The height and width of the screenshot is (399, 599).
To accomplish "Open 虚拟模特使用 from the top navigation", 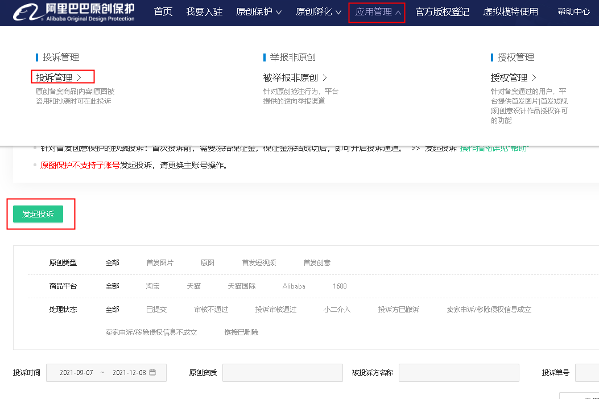I will coord(510,12).
